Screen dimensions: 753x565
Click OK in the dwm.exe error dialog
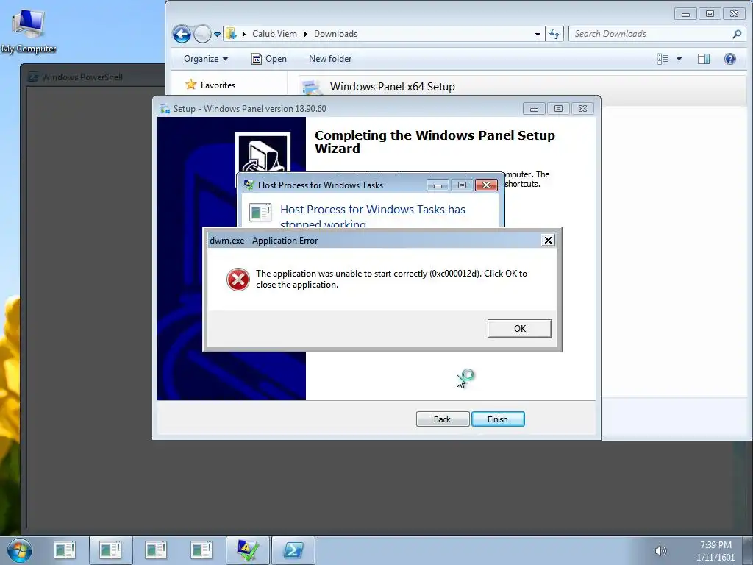pos(520,329)
